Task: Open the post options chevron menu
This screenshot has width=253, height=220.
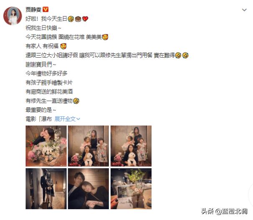Action: click(244, 10)
